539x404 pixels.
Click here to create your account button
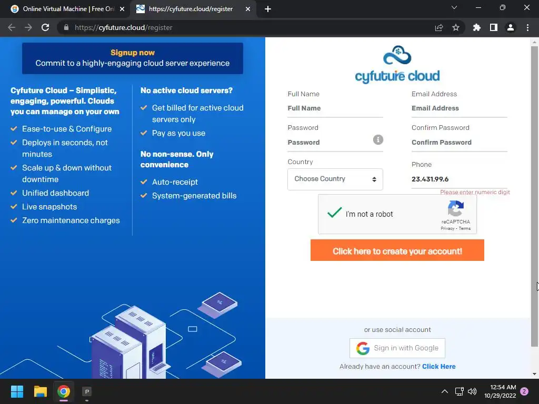coord(397,250)
